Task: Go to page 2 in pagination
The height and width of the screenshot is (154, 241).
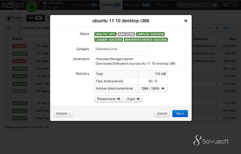Action: (x=210, y=28)
